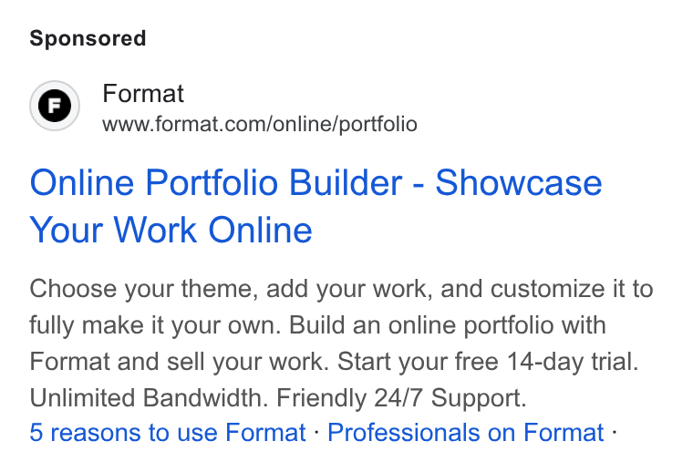The width and height of the screenshot is (693, 472).
Task: Open the Format site name
Action: click(143, 94)
